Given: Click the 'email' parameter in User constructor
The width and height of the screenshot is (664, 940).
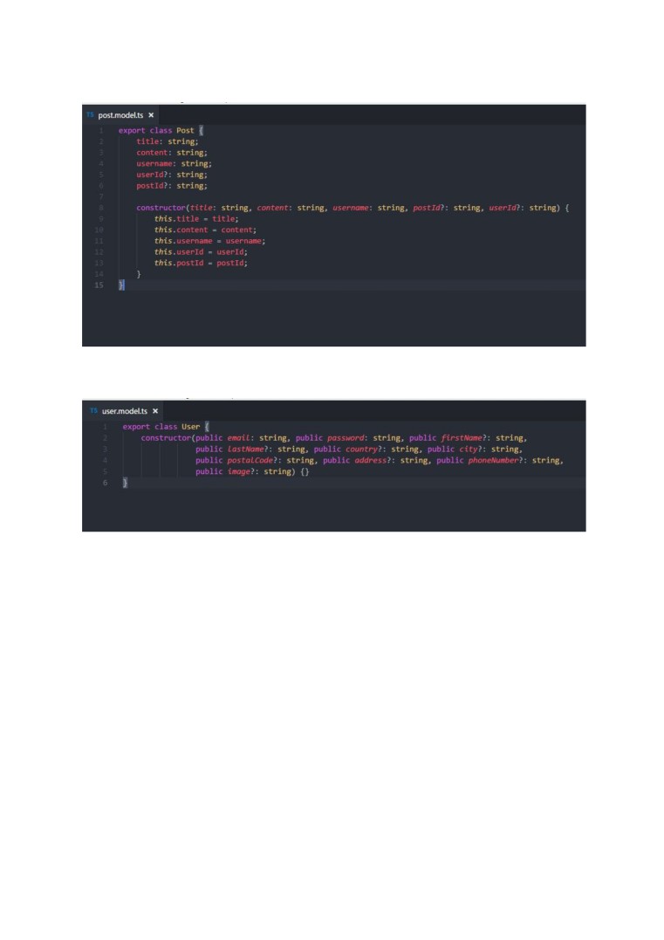Looking at the screenshot, I should point(238,437).
